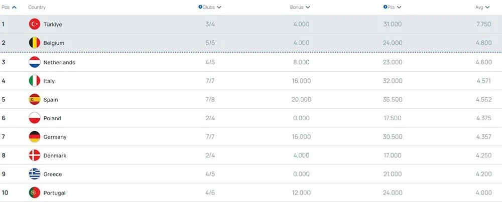This screenshot has width=502, height=202.
Task: Open the info icon beside Pts header
Action: (x=385, y=7)
